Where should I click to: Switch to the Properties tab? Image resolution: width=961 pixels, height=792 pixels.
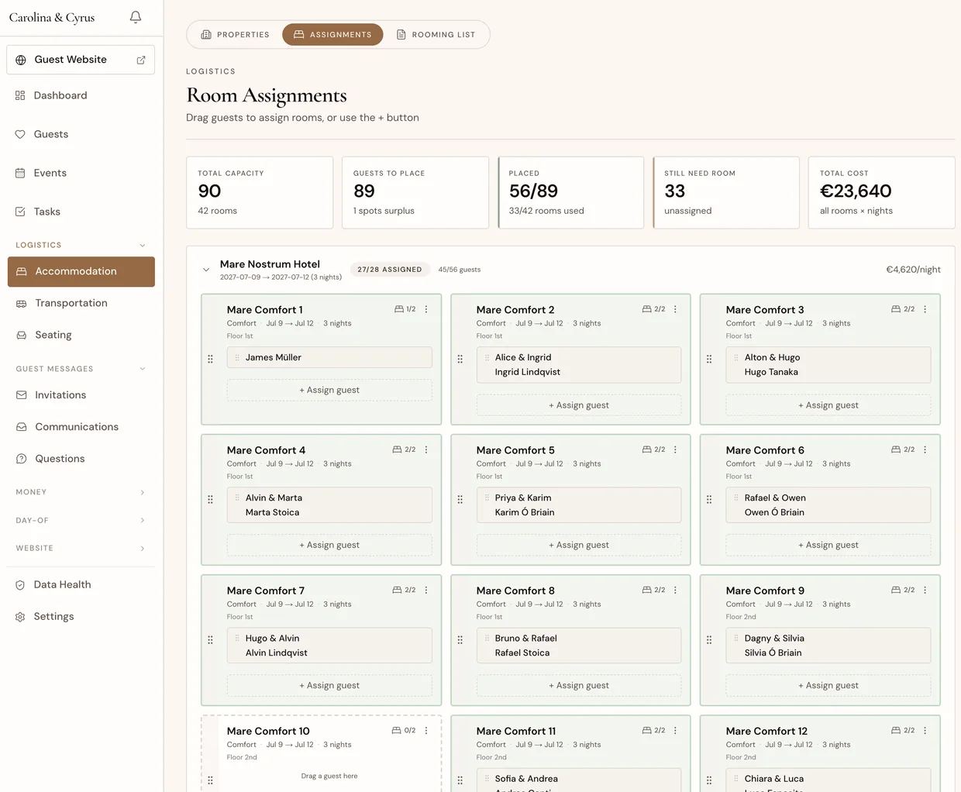(x=236, y=35)
